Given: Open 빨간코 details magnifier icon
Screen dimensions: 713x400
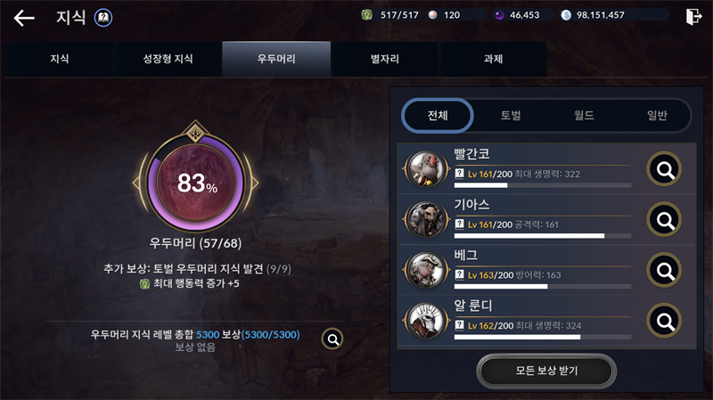Looking at the screenshot, I should 664,169.
